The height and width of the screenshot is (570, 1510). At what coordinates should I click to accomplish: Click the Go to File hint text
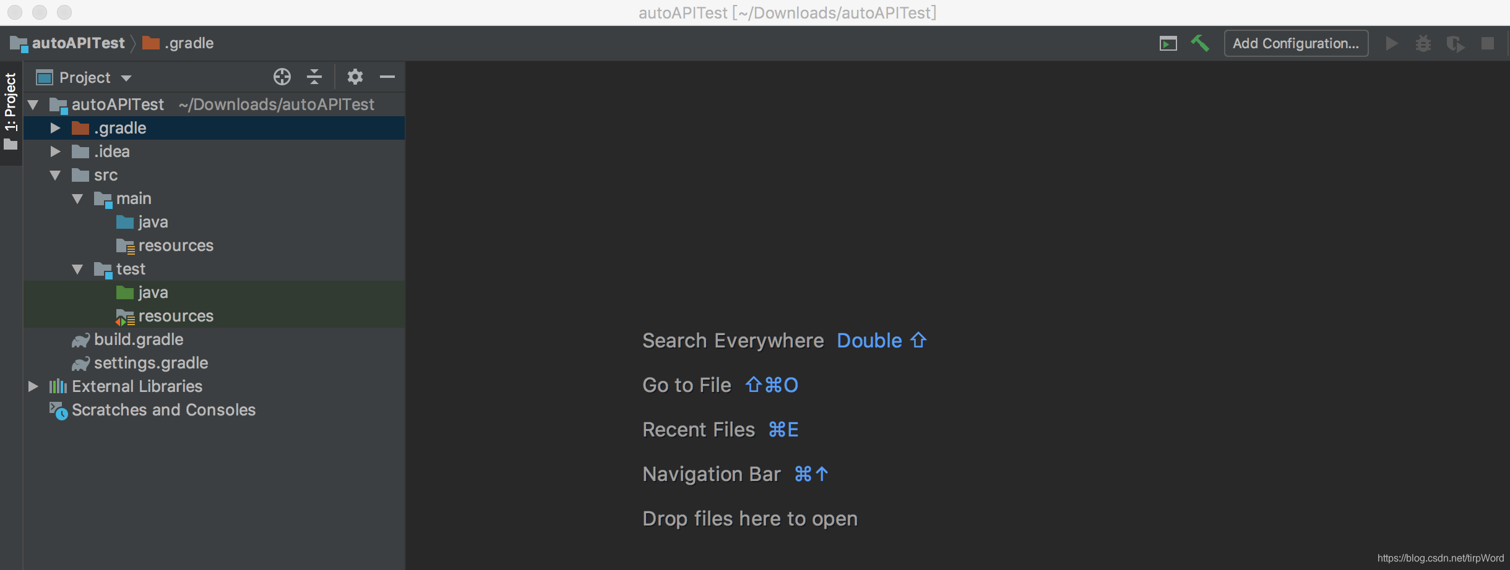click(687, 385)
